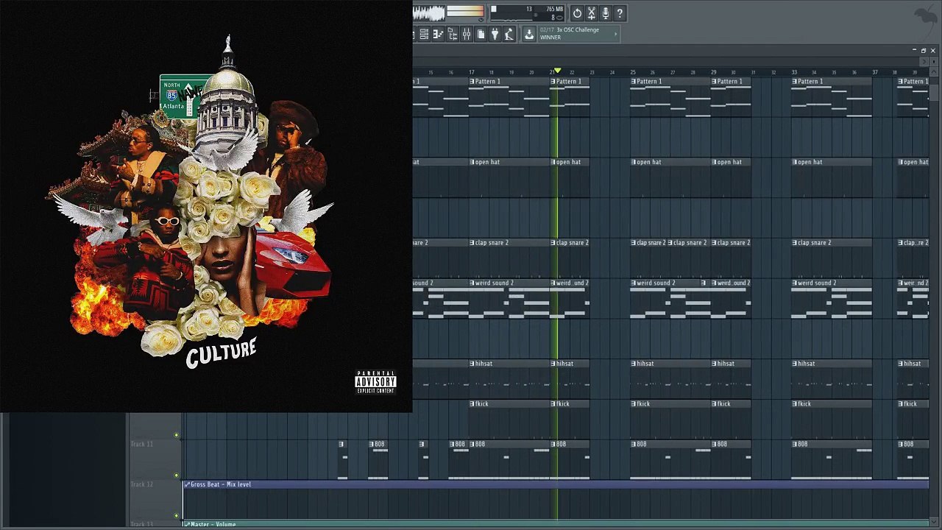Start one-click audio recording with microphone icon
Viewport: 942px width, 530px height.
(x=605, y=13)
